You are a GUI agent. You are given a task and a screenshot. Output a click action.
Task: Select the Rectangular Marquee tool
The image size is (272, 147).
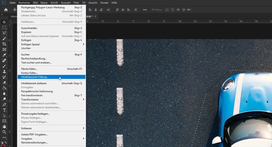pos(4,27)
